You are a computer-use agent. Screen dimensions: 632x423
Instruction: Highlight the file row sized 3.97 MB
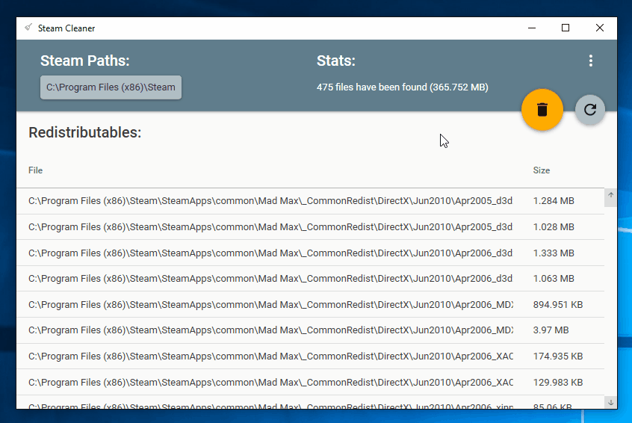coord(270,330)
